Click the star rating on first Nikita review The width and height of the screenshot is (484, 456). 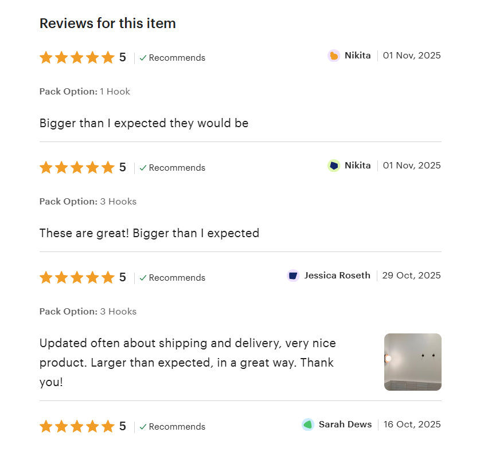pyautogui.click(x=77, y=57)
